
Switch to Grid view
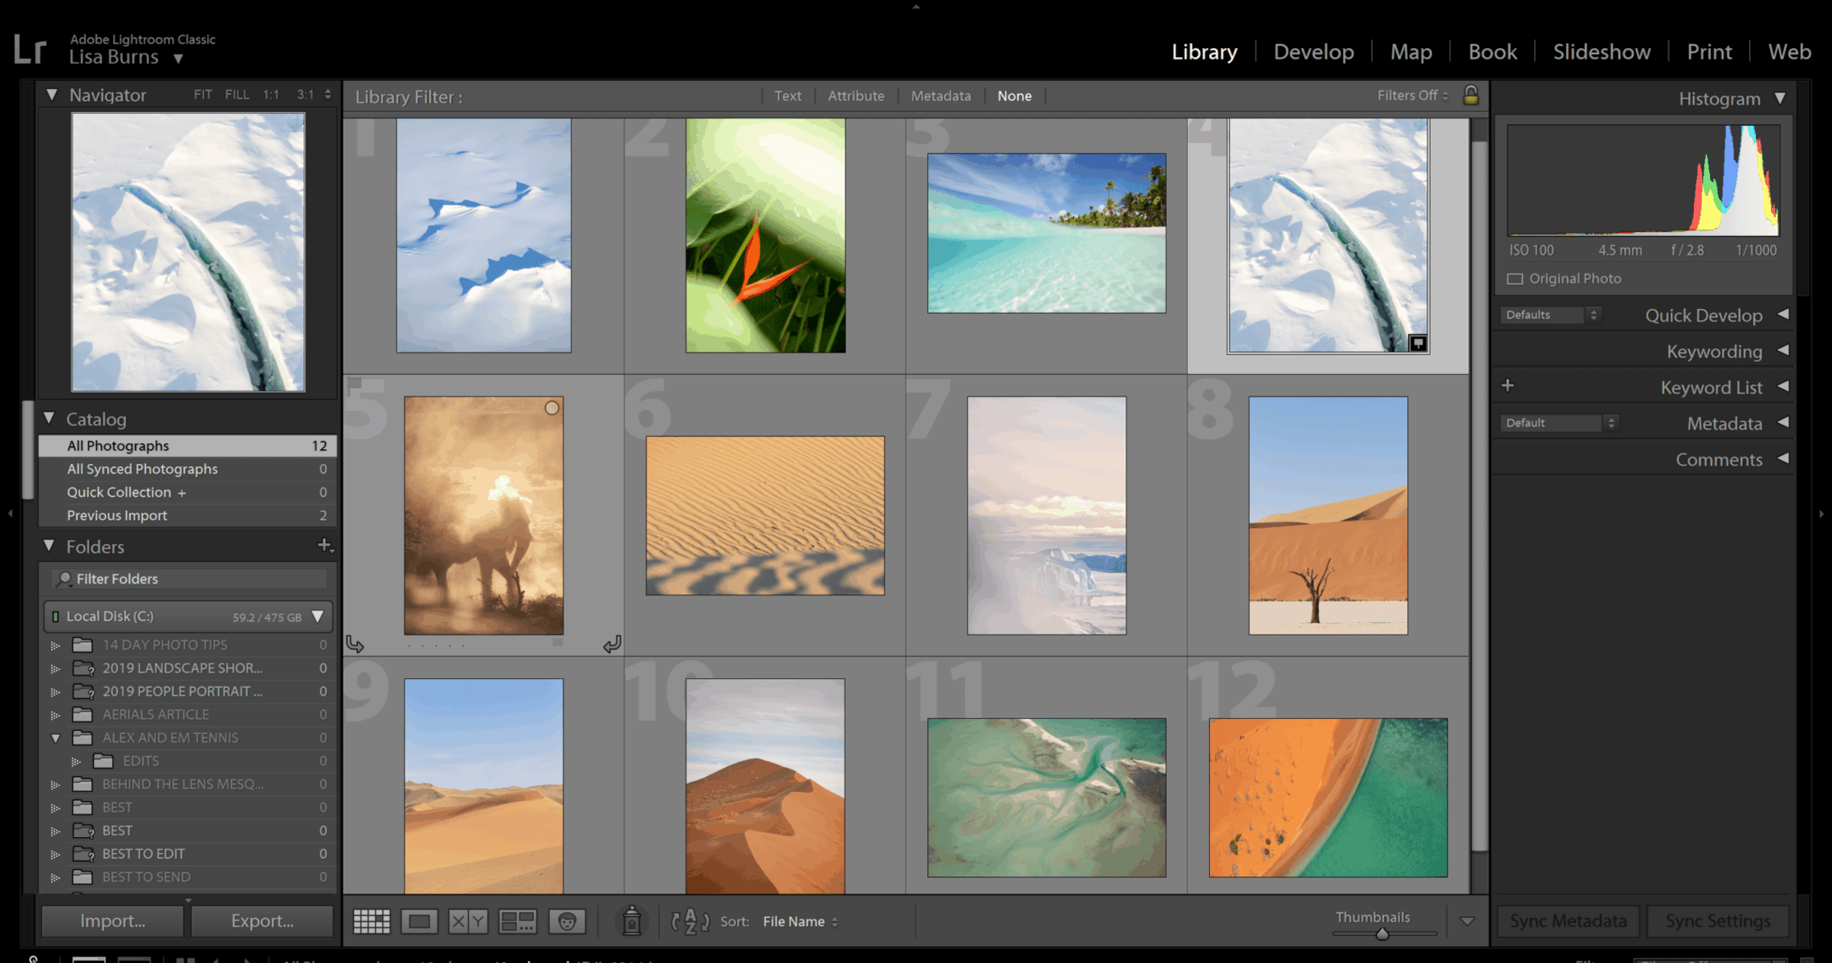(x=372, y=921)
